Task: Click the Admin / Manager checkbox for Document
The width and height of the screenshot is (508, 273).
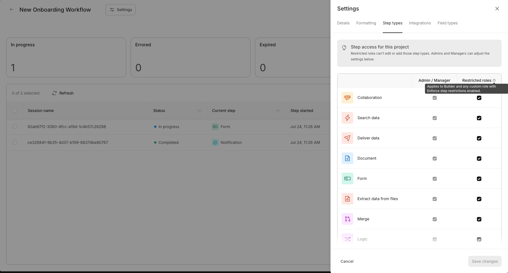Action: point(435,159)
